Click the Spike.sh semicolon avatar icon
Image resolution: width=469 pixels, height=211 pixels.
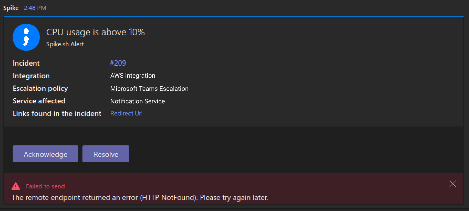pyautogui.click(x=26, y=37)
